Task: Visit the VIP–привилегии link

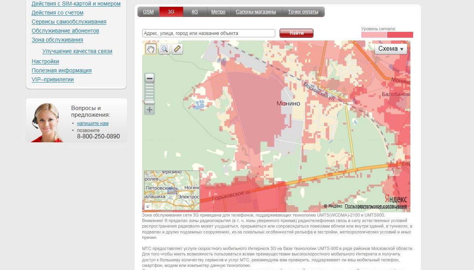Action: coord(53,79)
